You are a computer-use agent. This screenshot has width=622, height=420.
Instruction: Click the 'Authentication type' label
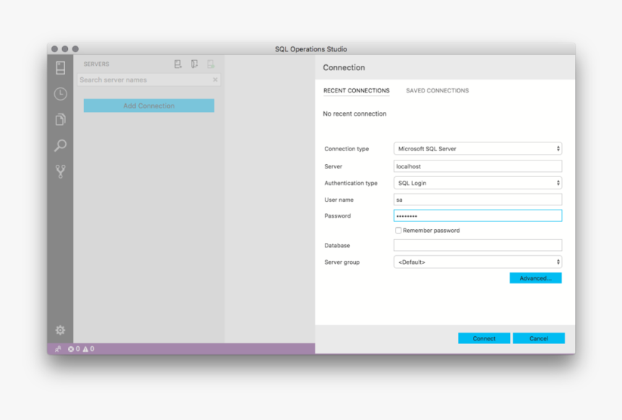[x=351, y=183]
